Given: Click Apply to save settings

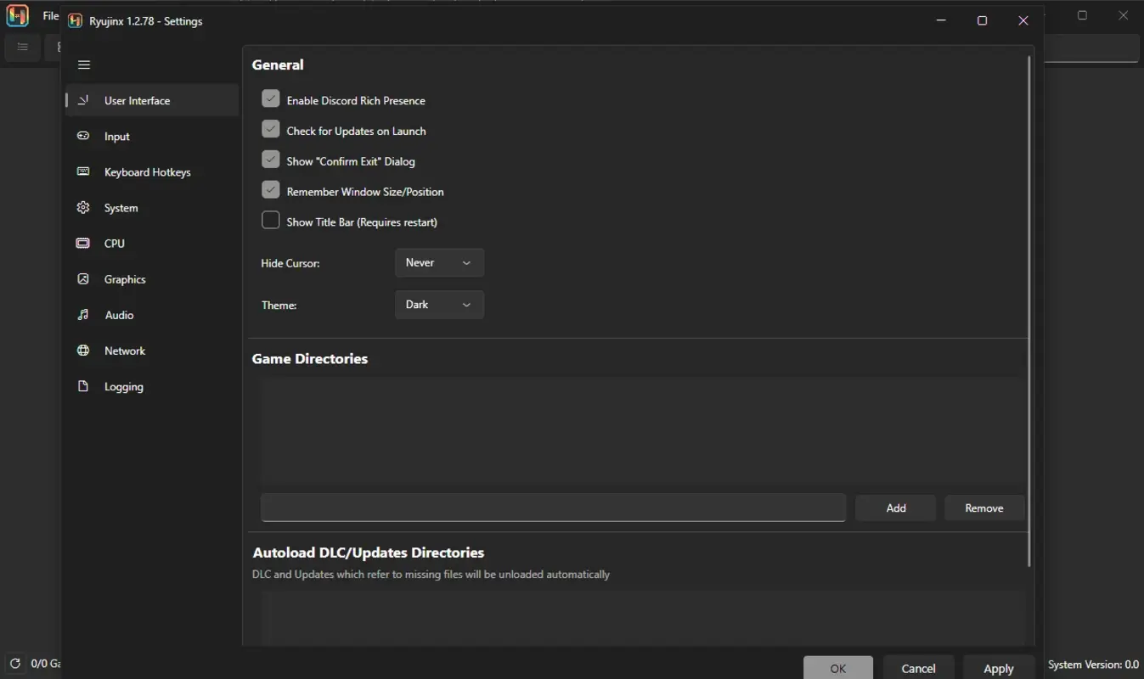Looking at the screenshot, I should pyautogui.click(x=997, y=668).
